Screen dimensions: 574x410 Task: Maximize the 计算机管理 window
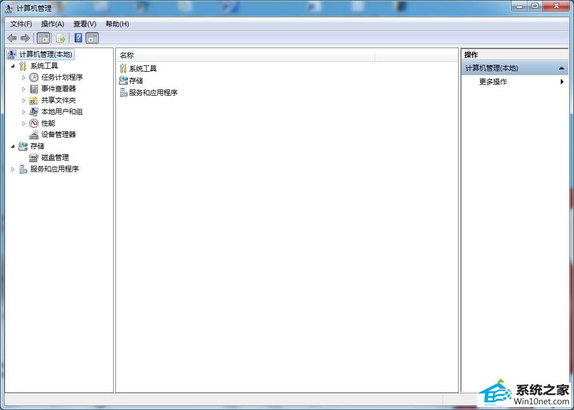point(535,6)
